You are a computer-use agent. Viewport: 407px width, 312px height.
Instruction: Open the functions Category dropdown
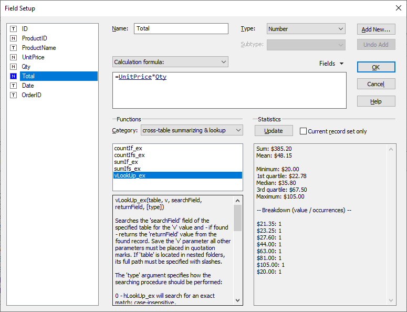click(x=192, y=130)
